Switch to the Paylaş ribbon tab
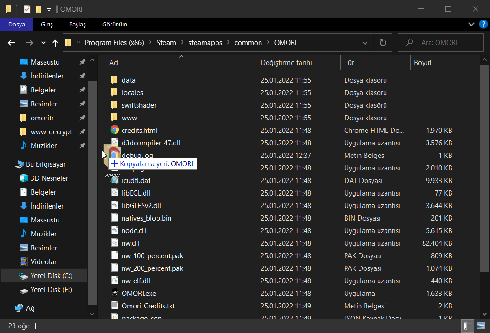Viewport: 490px width, 333px height. pyautogui.click(x=77, y=24)
